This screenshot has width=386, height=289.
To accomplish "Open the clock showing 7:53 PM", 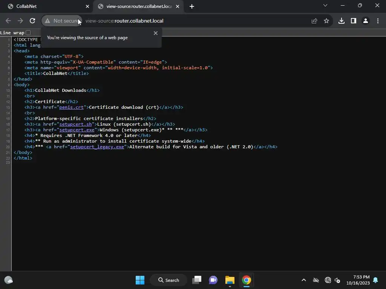I will (358, 280).
